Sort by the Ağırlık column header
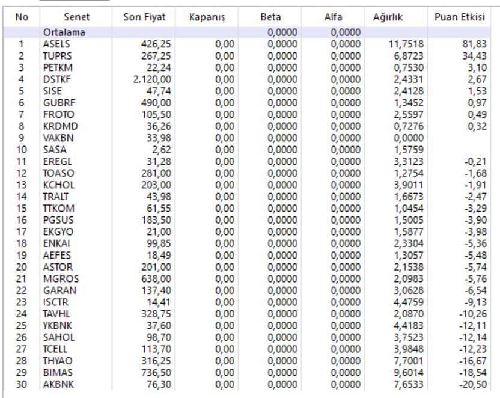The image size is (500, 398). 395,17
